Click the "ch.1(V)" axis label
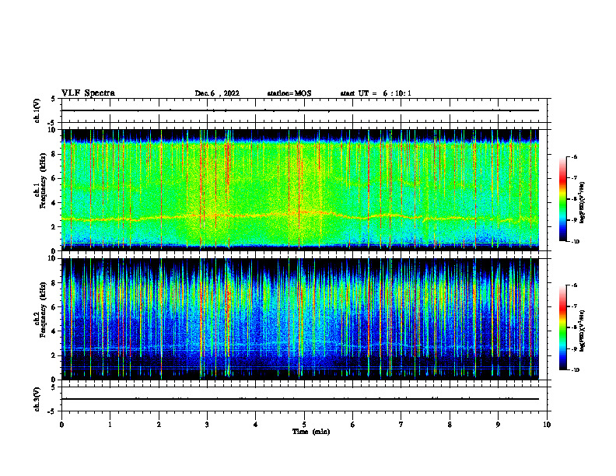 pos(37,110)
